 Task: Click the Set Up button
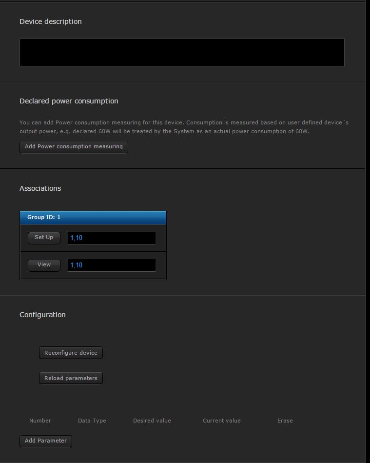[44, 238]
